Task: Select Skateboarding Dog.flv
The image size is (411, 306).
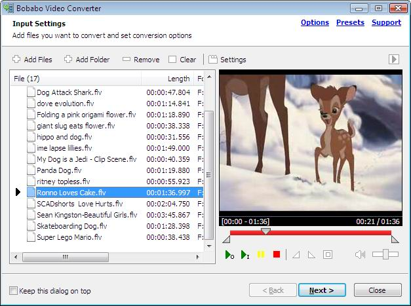Action: click(72, 226)
